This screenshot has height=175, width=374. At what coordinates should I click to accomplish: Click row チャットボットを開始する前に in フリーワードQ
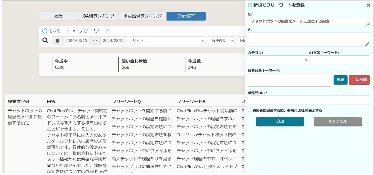(x=142, y=111)
